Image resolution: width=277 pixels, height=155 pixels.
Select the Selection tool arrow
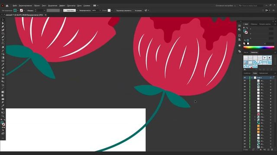click(3, 20)
